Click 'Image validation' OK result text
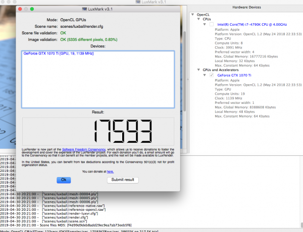303x232 pixels. click(89, 39)
